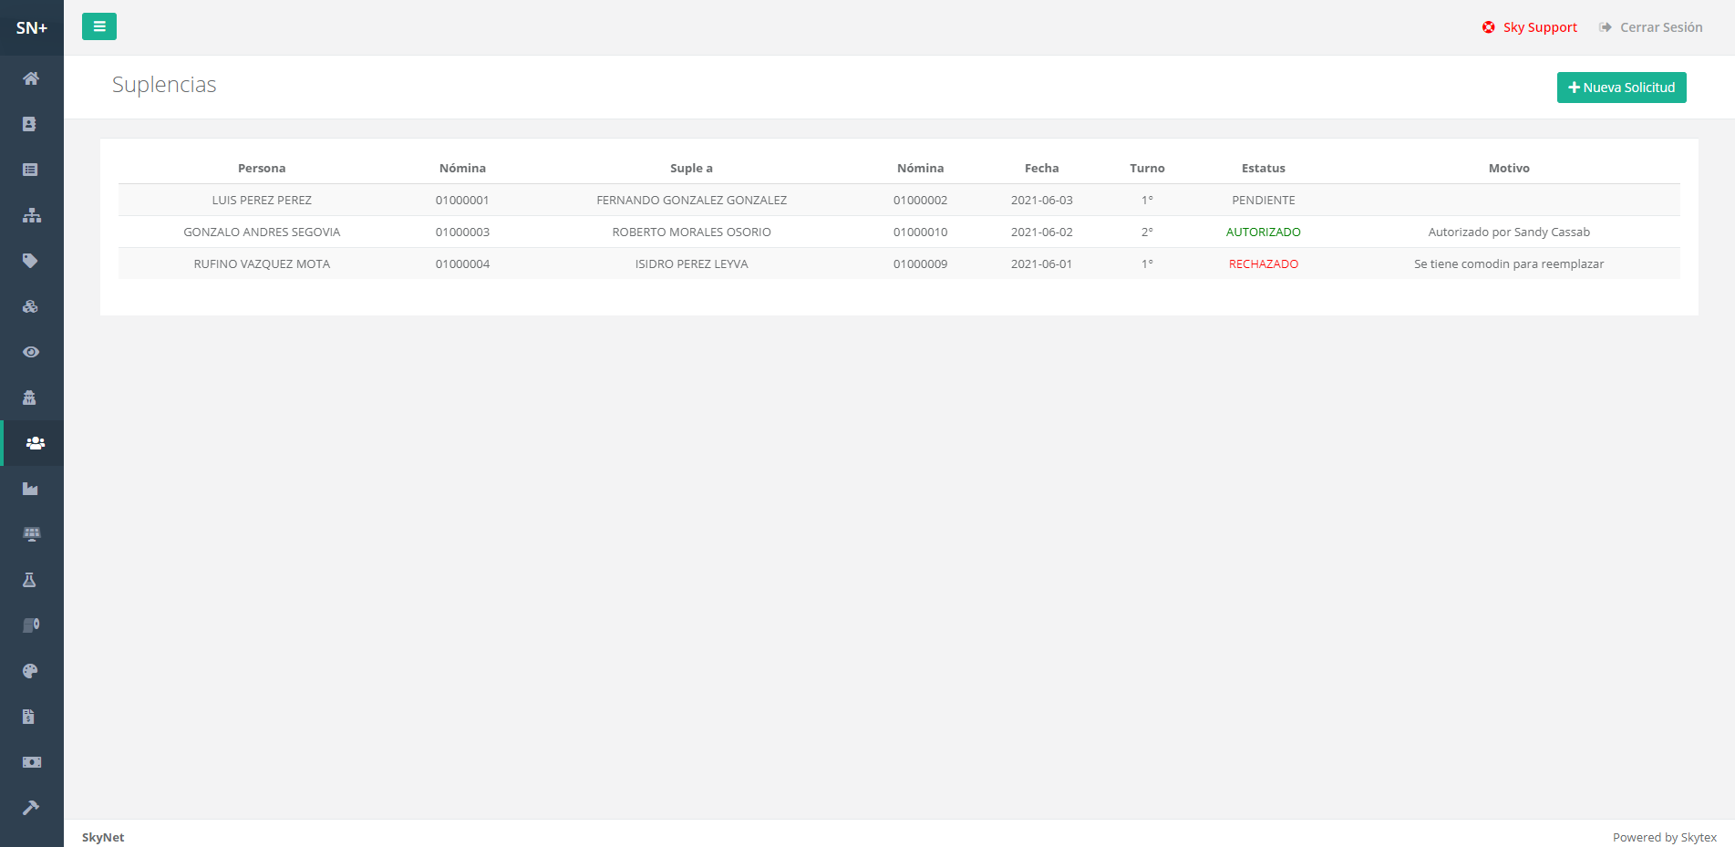Image resolution: width=1735 pixels, height=847 pixels.
Task: Click 'Autorizado por Sandy Cassab' reason
Action: [x=1509, y=232]
